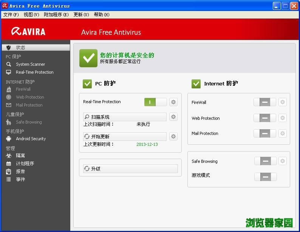
Task: Click the FireWall flame icon in sidebar
Action: 9,89
